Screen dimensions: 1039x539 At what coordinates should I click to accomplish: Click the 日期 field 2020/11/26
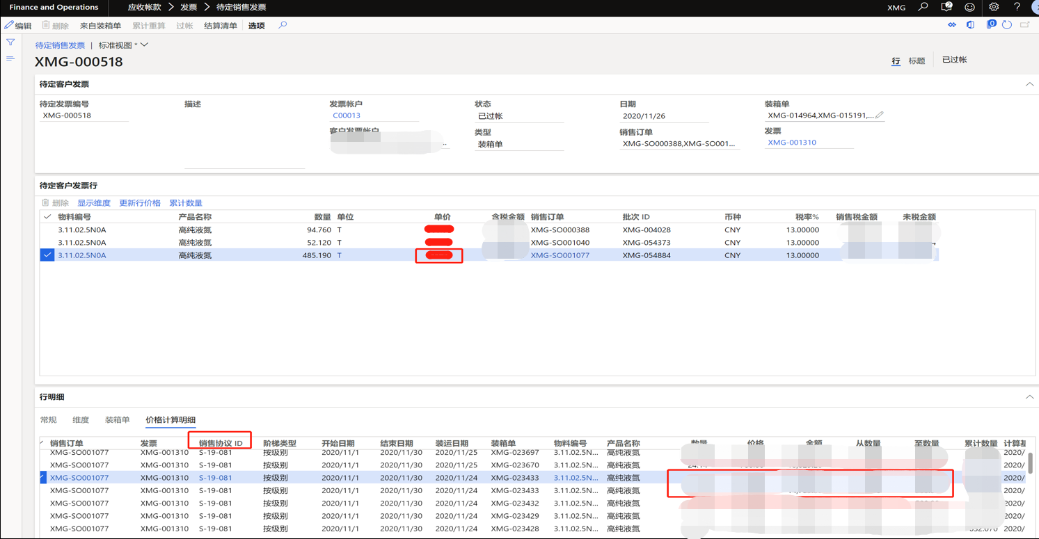[665, 116]
